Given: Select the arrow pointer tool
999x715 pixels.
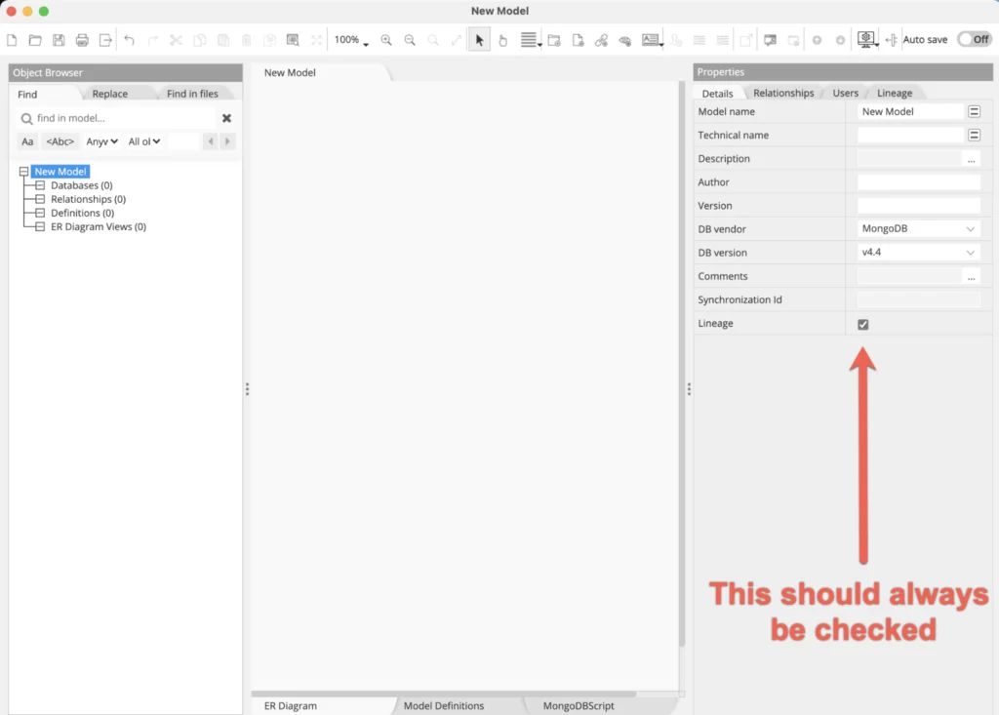Looking at the screenshot, I should [x=479, y=40].
